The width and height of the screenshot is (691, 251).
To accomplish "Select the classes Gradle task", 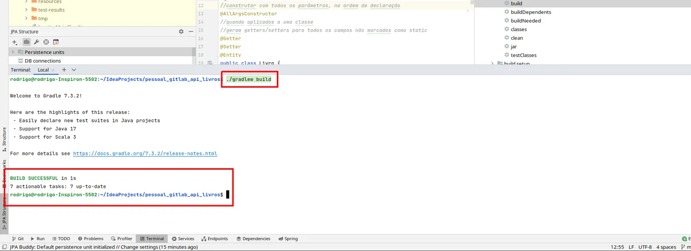I will 519,30.
